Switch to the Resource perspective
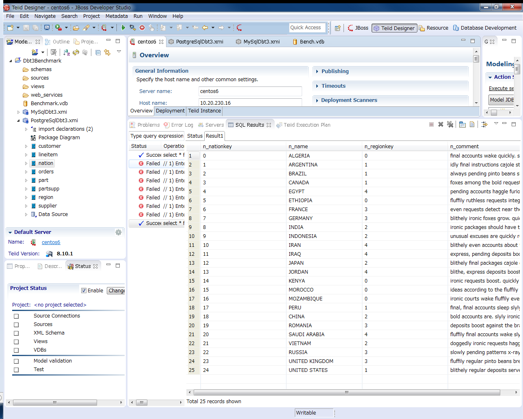 (433, 28)
